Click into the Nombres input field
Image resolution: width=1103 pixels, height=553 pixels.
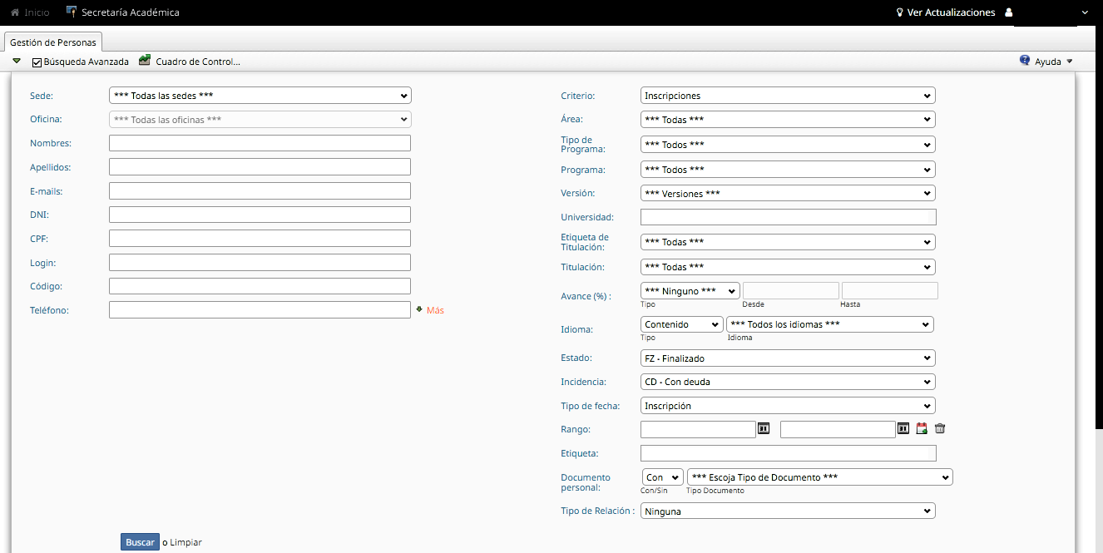tap(260, 143)
